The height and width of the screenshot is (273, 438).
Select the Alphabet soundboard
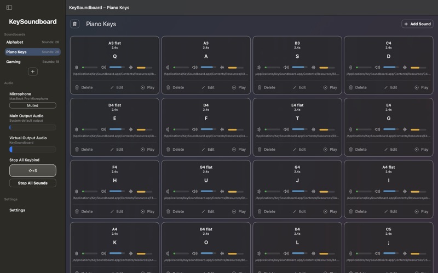[x=33, y=42]
